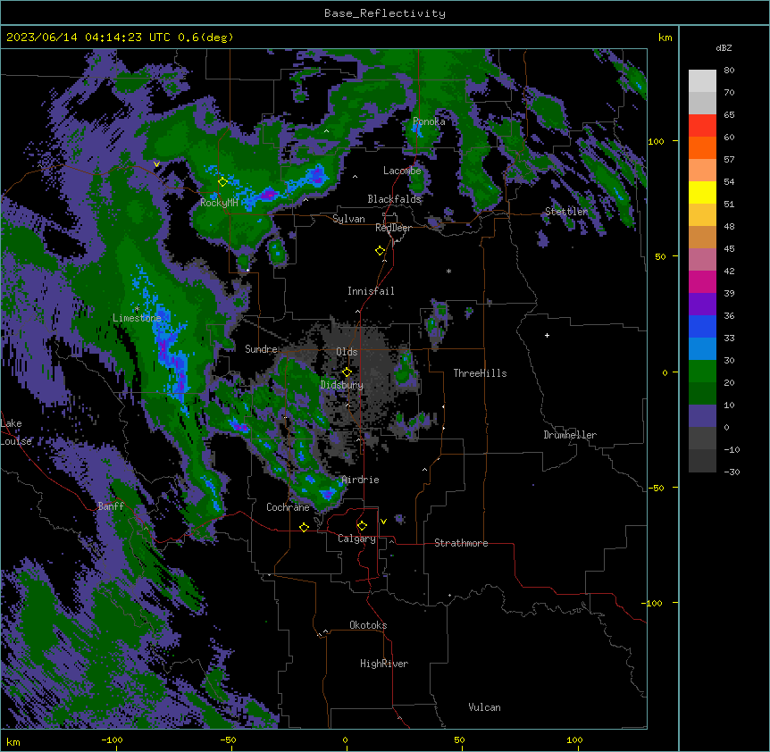This screenshot has height=752, width=770.
Task: Click the Stettler town label
Action: click(x=566, y=212)
